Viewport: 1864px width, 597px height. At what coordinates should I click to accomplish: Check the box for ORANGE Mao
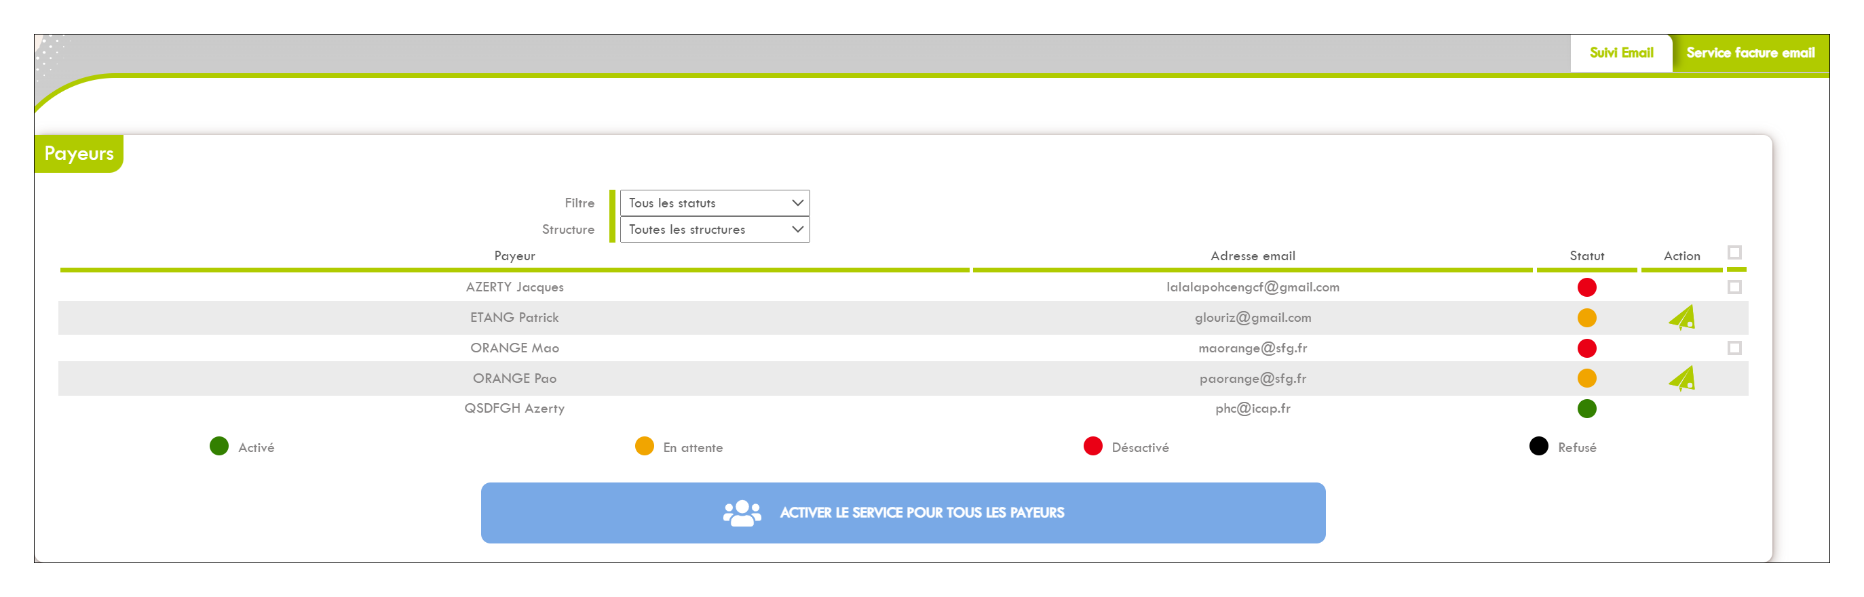coord(1734,348)
